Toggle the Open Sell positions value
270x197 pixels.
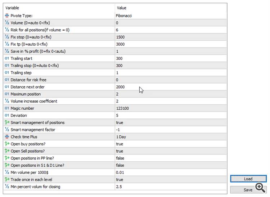point(120,151)
